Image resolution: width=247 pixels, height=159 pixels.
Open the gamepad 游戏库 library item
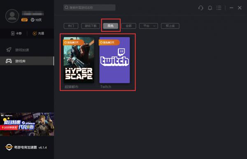27,61
